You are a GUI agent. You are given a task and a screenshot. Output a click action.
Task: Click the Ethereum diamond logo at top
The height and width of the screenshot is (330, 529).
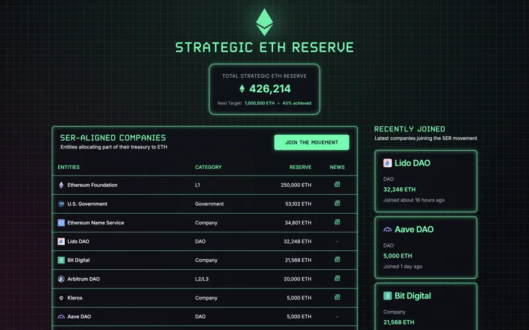pyautogui.click(x=264, y=22)
